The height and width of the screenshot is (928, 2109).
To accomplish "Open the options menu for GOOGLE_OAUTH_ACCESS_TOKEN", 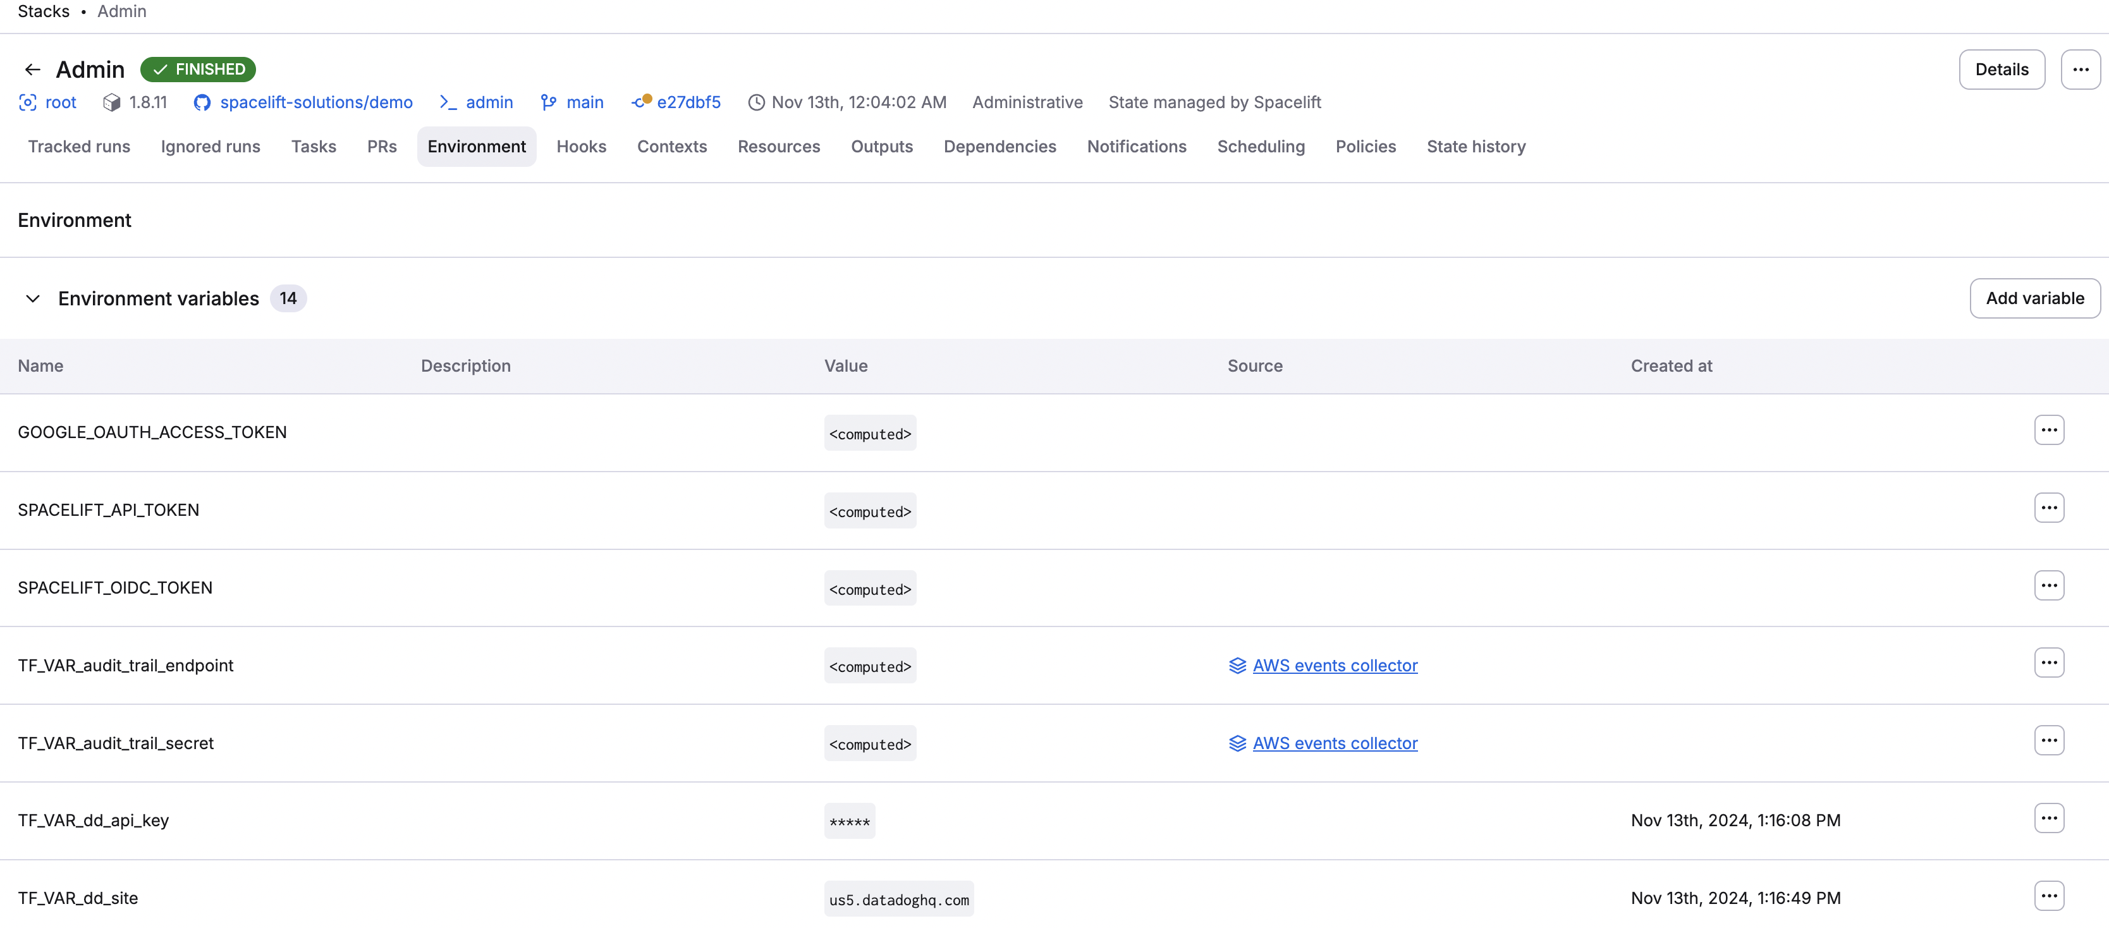I will (2050, 429).
